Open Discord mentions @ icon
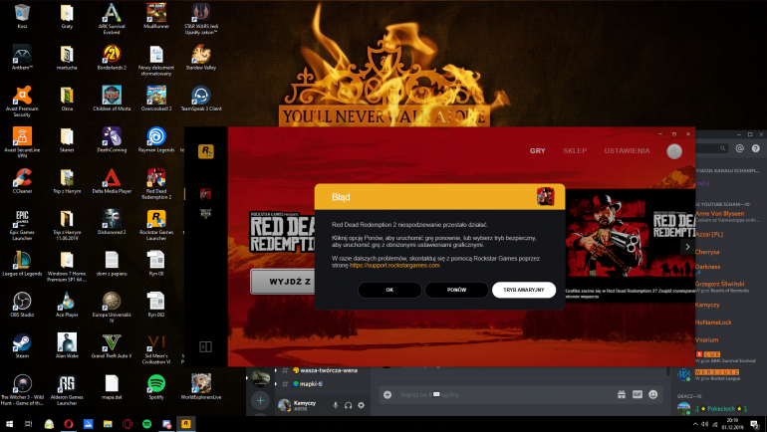 pyautogui.click(x=739, y=148)
